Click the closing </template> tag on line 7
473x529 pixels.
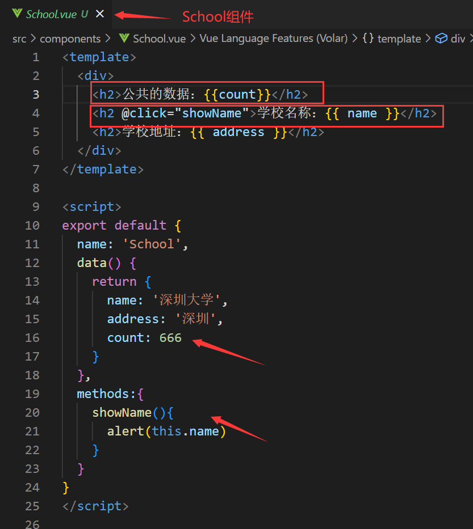(x=103, y=170)
